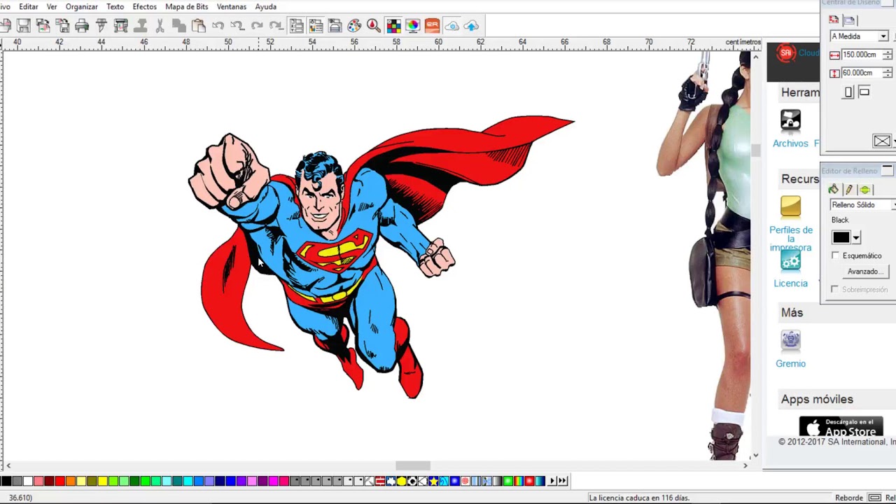The image size is (896, 504).
Task: Click the width field showing 150.000cm
Action: tap(861, 55)
